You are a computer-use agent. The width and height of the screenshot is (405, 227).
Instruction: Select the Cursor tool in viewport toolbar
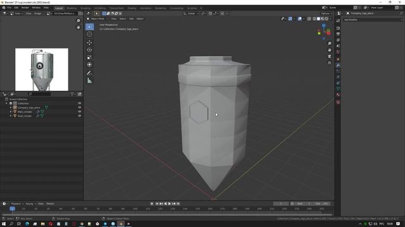89,34
